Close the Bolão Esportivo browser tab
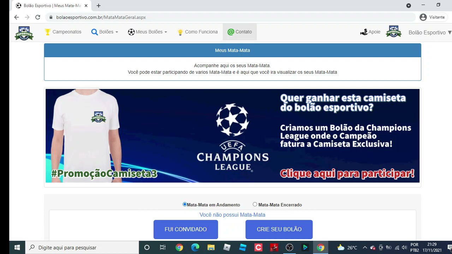This screenshot has width=452, height=254. tap(86, 6)
